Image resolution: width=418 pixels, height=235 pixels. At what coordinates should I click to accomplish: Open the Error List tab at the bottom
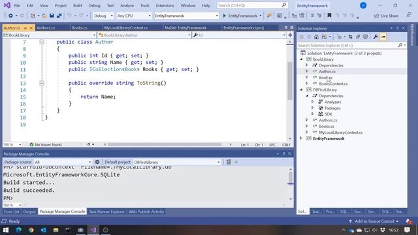(12, 211)
